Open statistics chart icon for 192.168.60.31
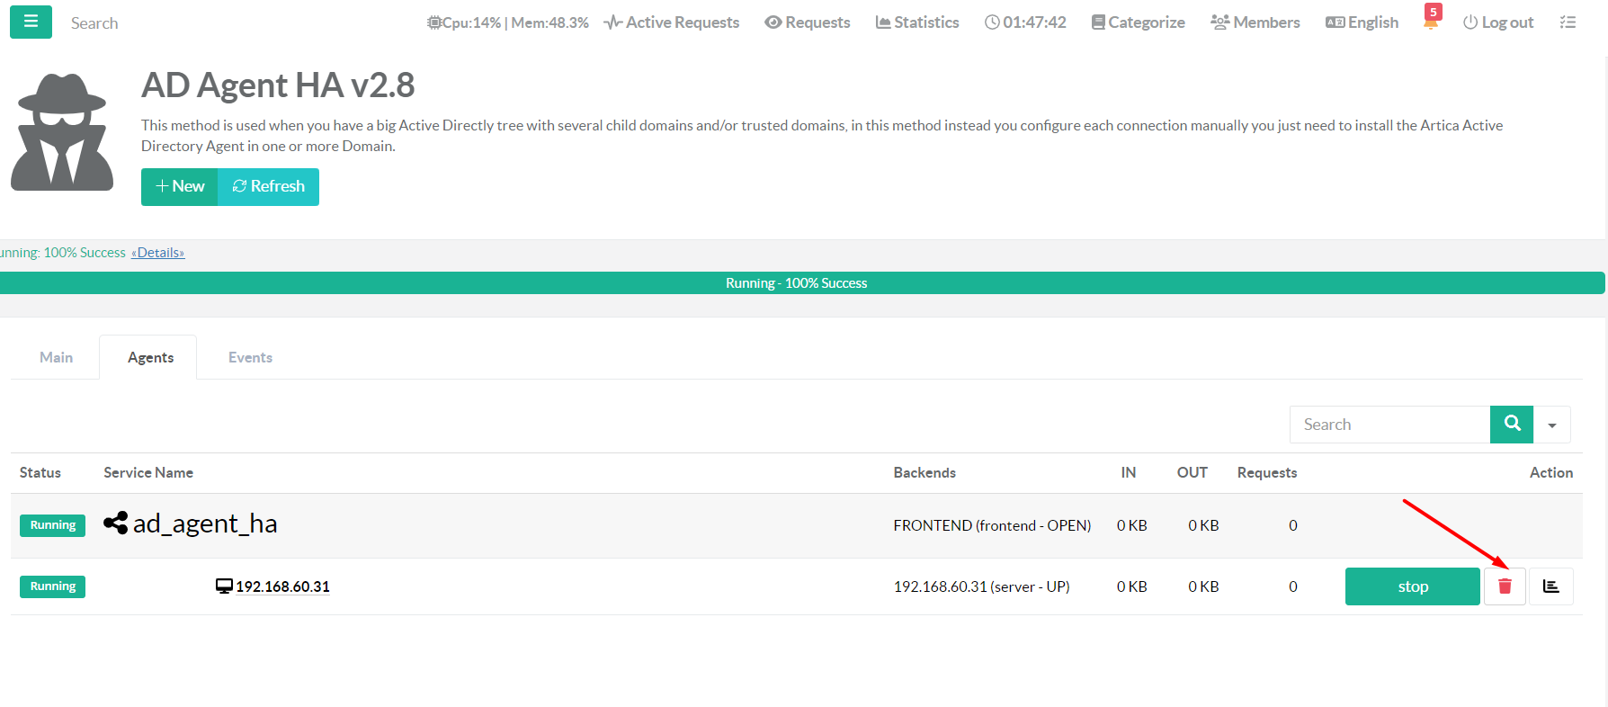 1550,586
